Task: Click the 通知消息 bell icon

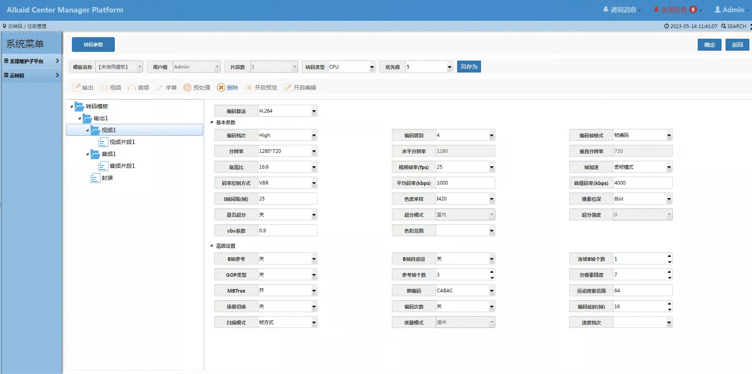Action: tap(606, 10)
